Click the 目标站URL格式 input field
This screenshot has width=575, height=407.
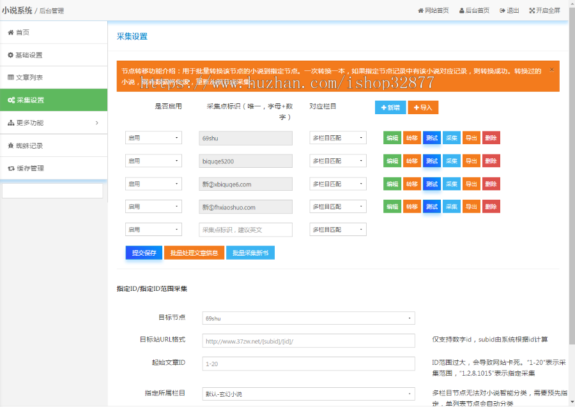click(309, 341)
